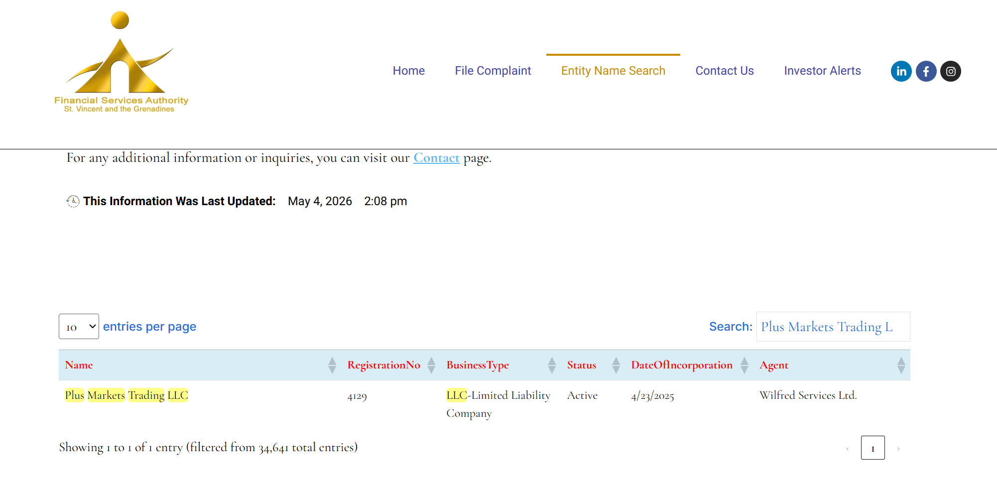Select the LLC-Limited Liability Company cell
The height and width of the screenshot is (484, 997).
pyautogui.click(x=498, y=404)
